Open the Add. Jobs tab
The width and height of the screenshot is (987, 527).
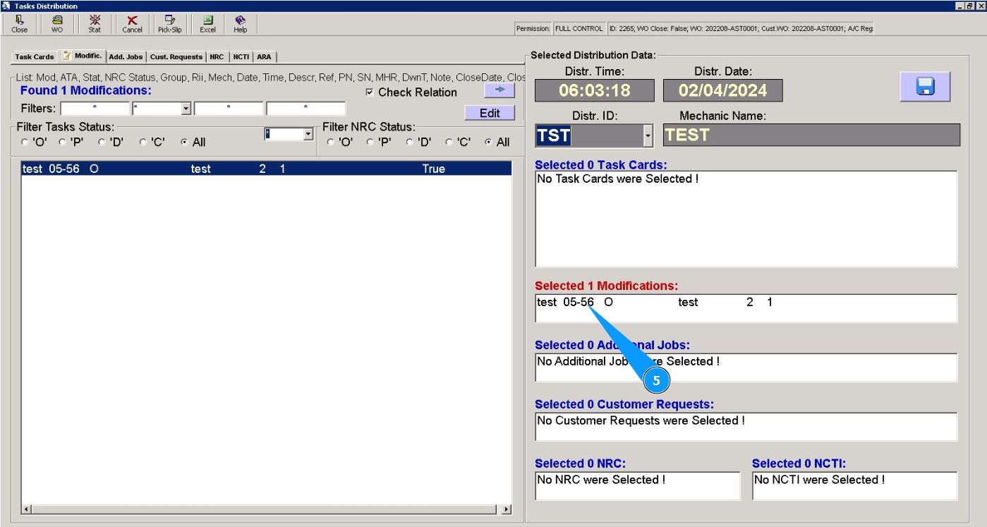point(126,56)
